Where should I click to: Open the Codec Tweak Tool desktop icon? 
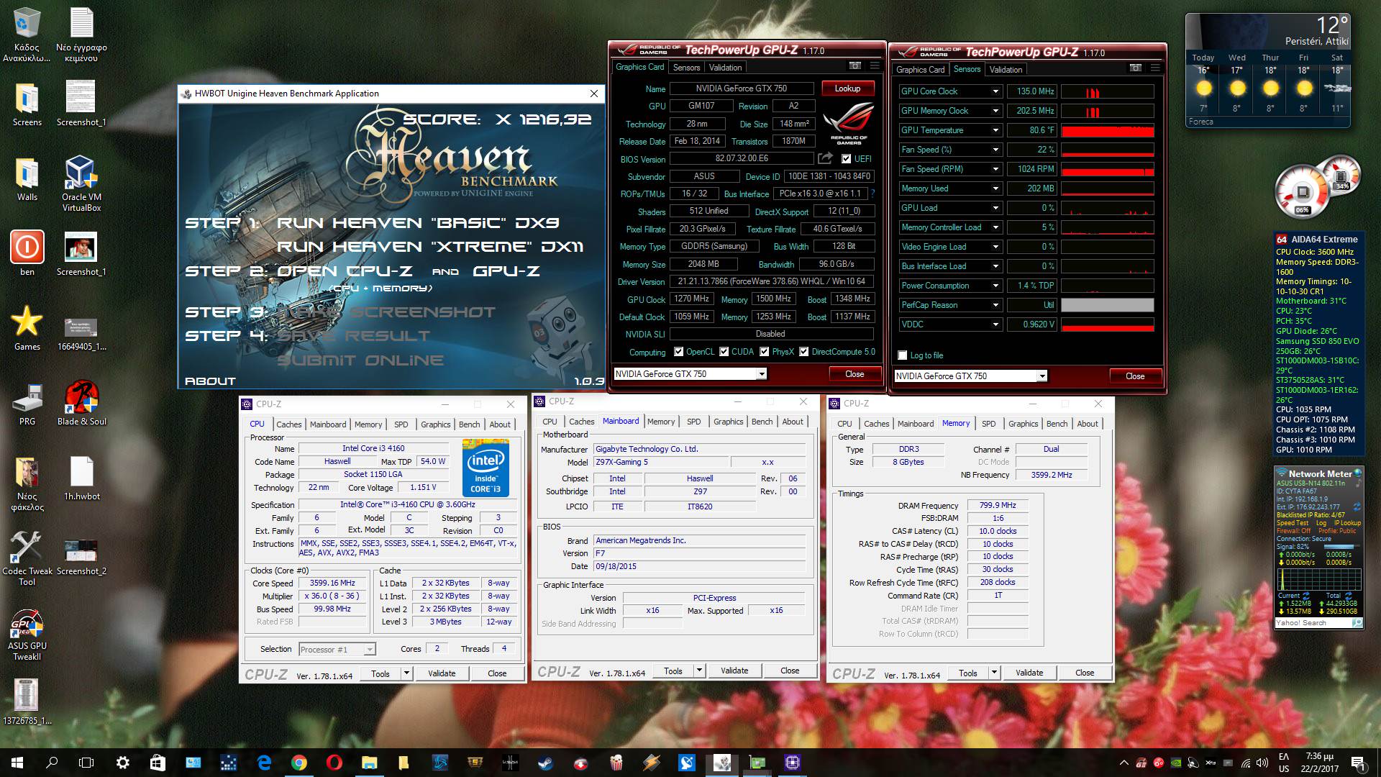[27, 559]
